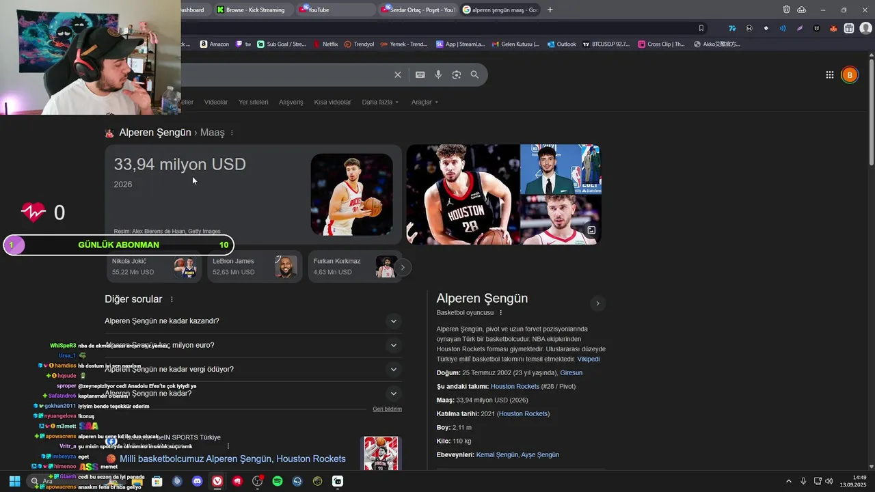Open the large Houston 28 jersey photo
Screen dimensions: 875x492
463,194
